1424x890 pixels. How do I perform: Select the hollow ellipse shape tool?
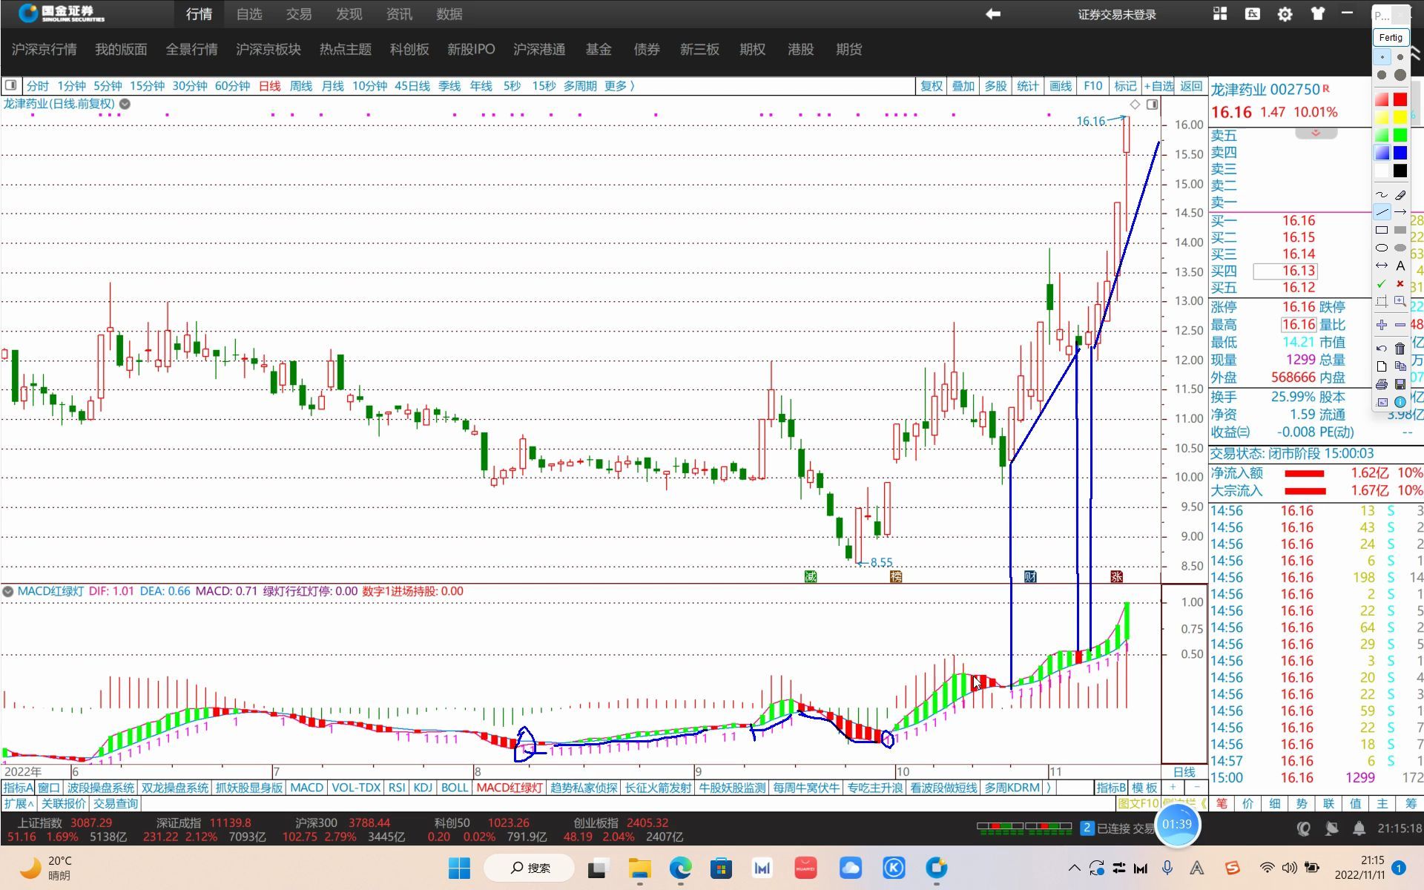[x=1381, y=248]
